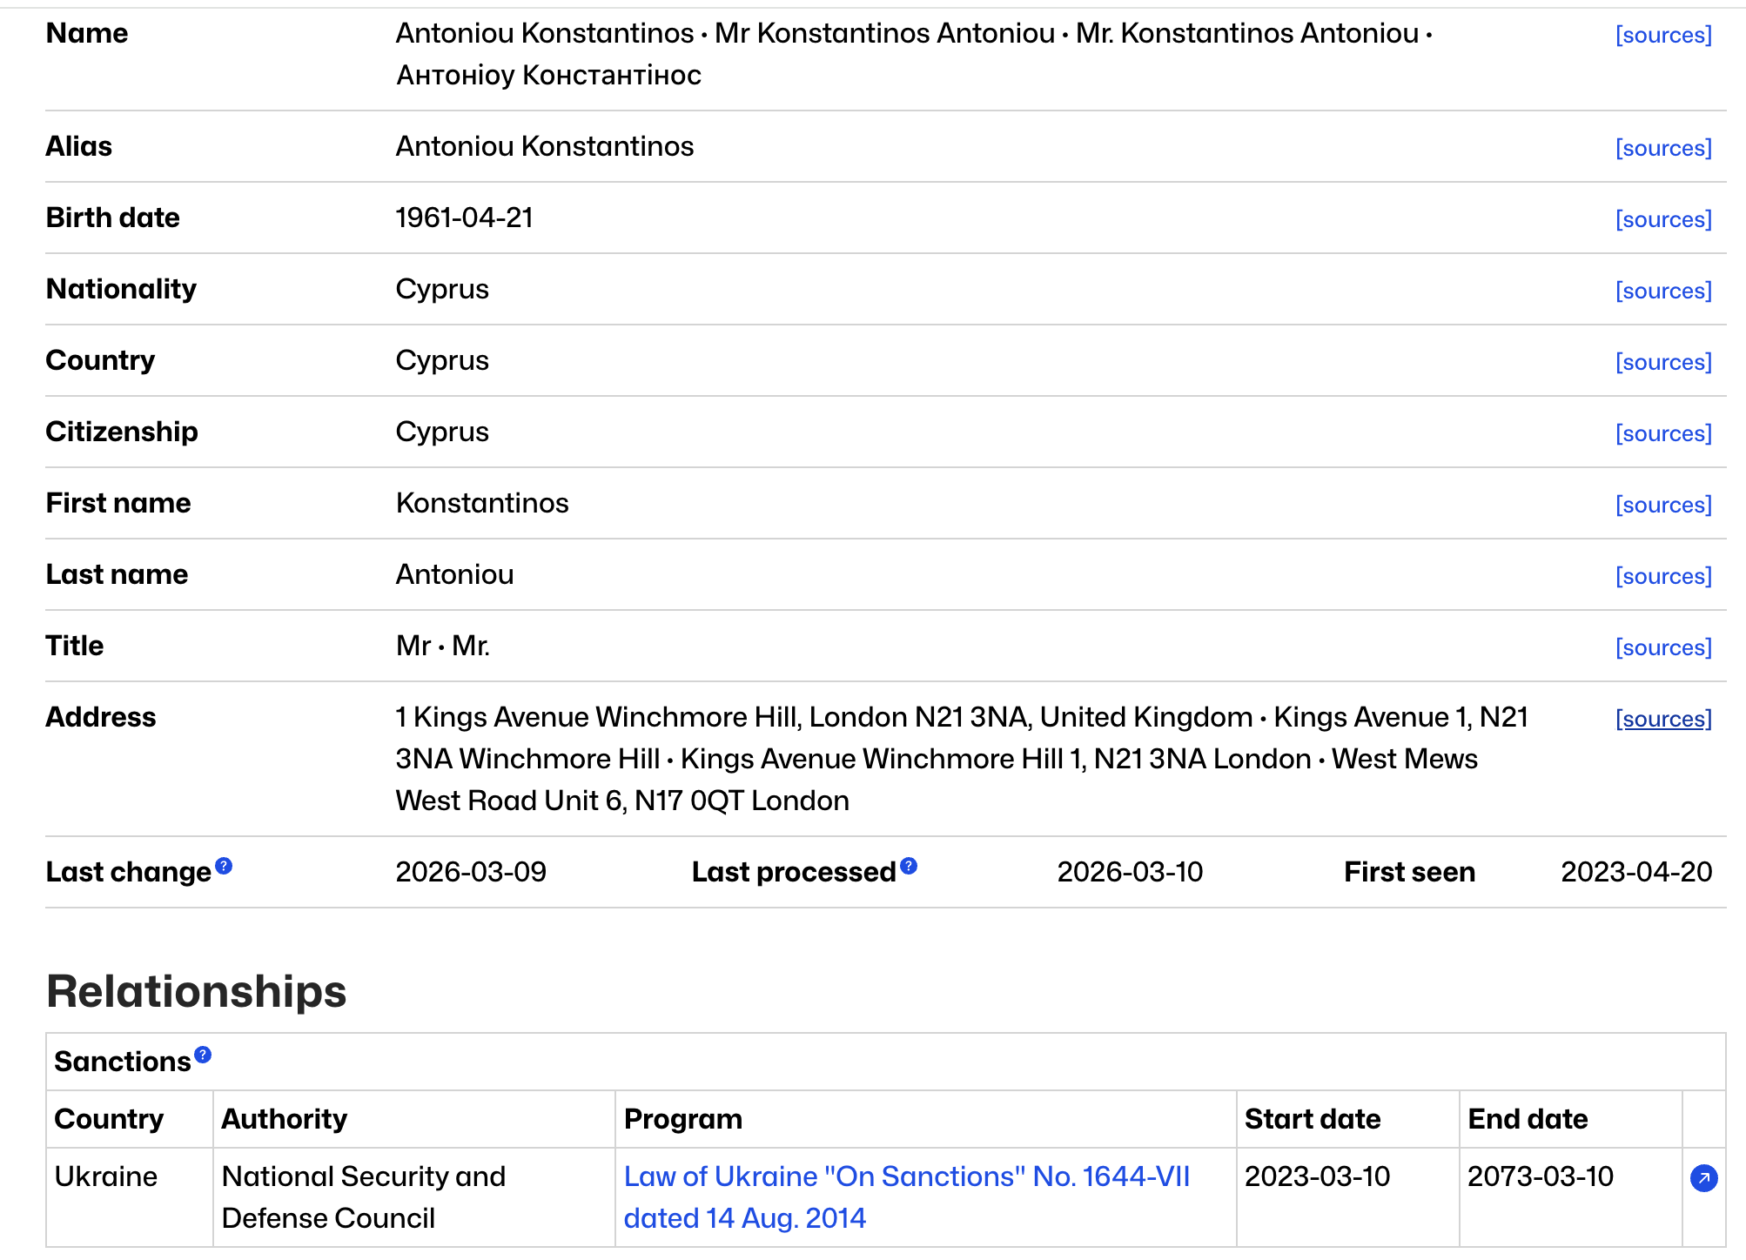Click the help icon next to Sanctions heading
1746x1260 pixels.
pyautogui.click(x=203, y=1055)
